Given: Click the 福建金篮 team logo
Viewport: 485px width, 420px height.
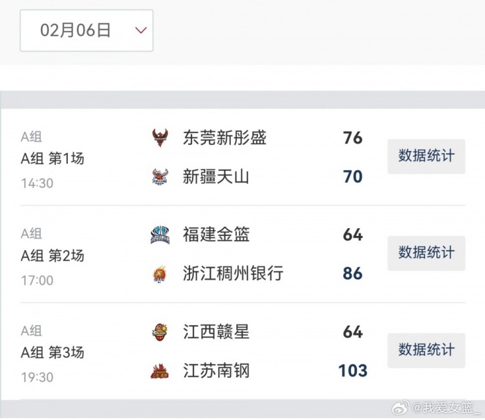Looking at the screenshot, I should click(160, 235).
